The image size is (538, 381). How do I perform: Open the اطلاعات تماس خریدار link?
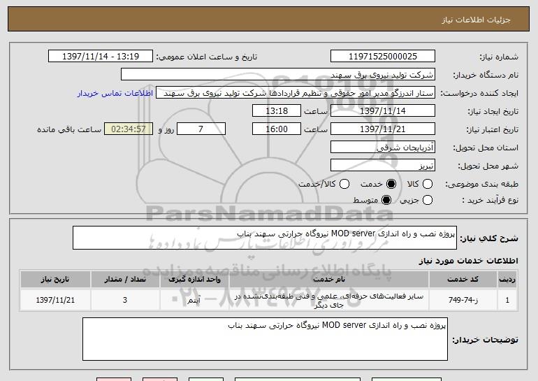pos(115,93)
